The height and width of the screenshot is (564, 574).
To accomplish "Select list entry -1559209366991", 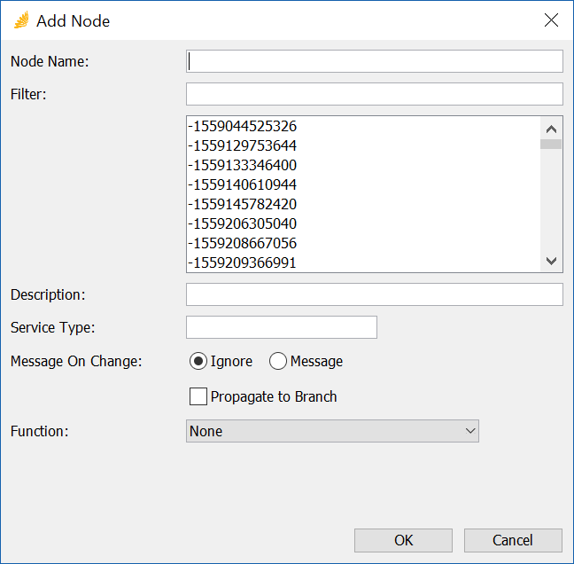I will pyautogui.click(x=363, y=262).
